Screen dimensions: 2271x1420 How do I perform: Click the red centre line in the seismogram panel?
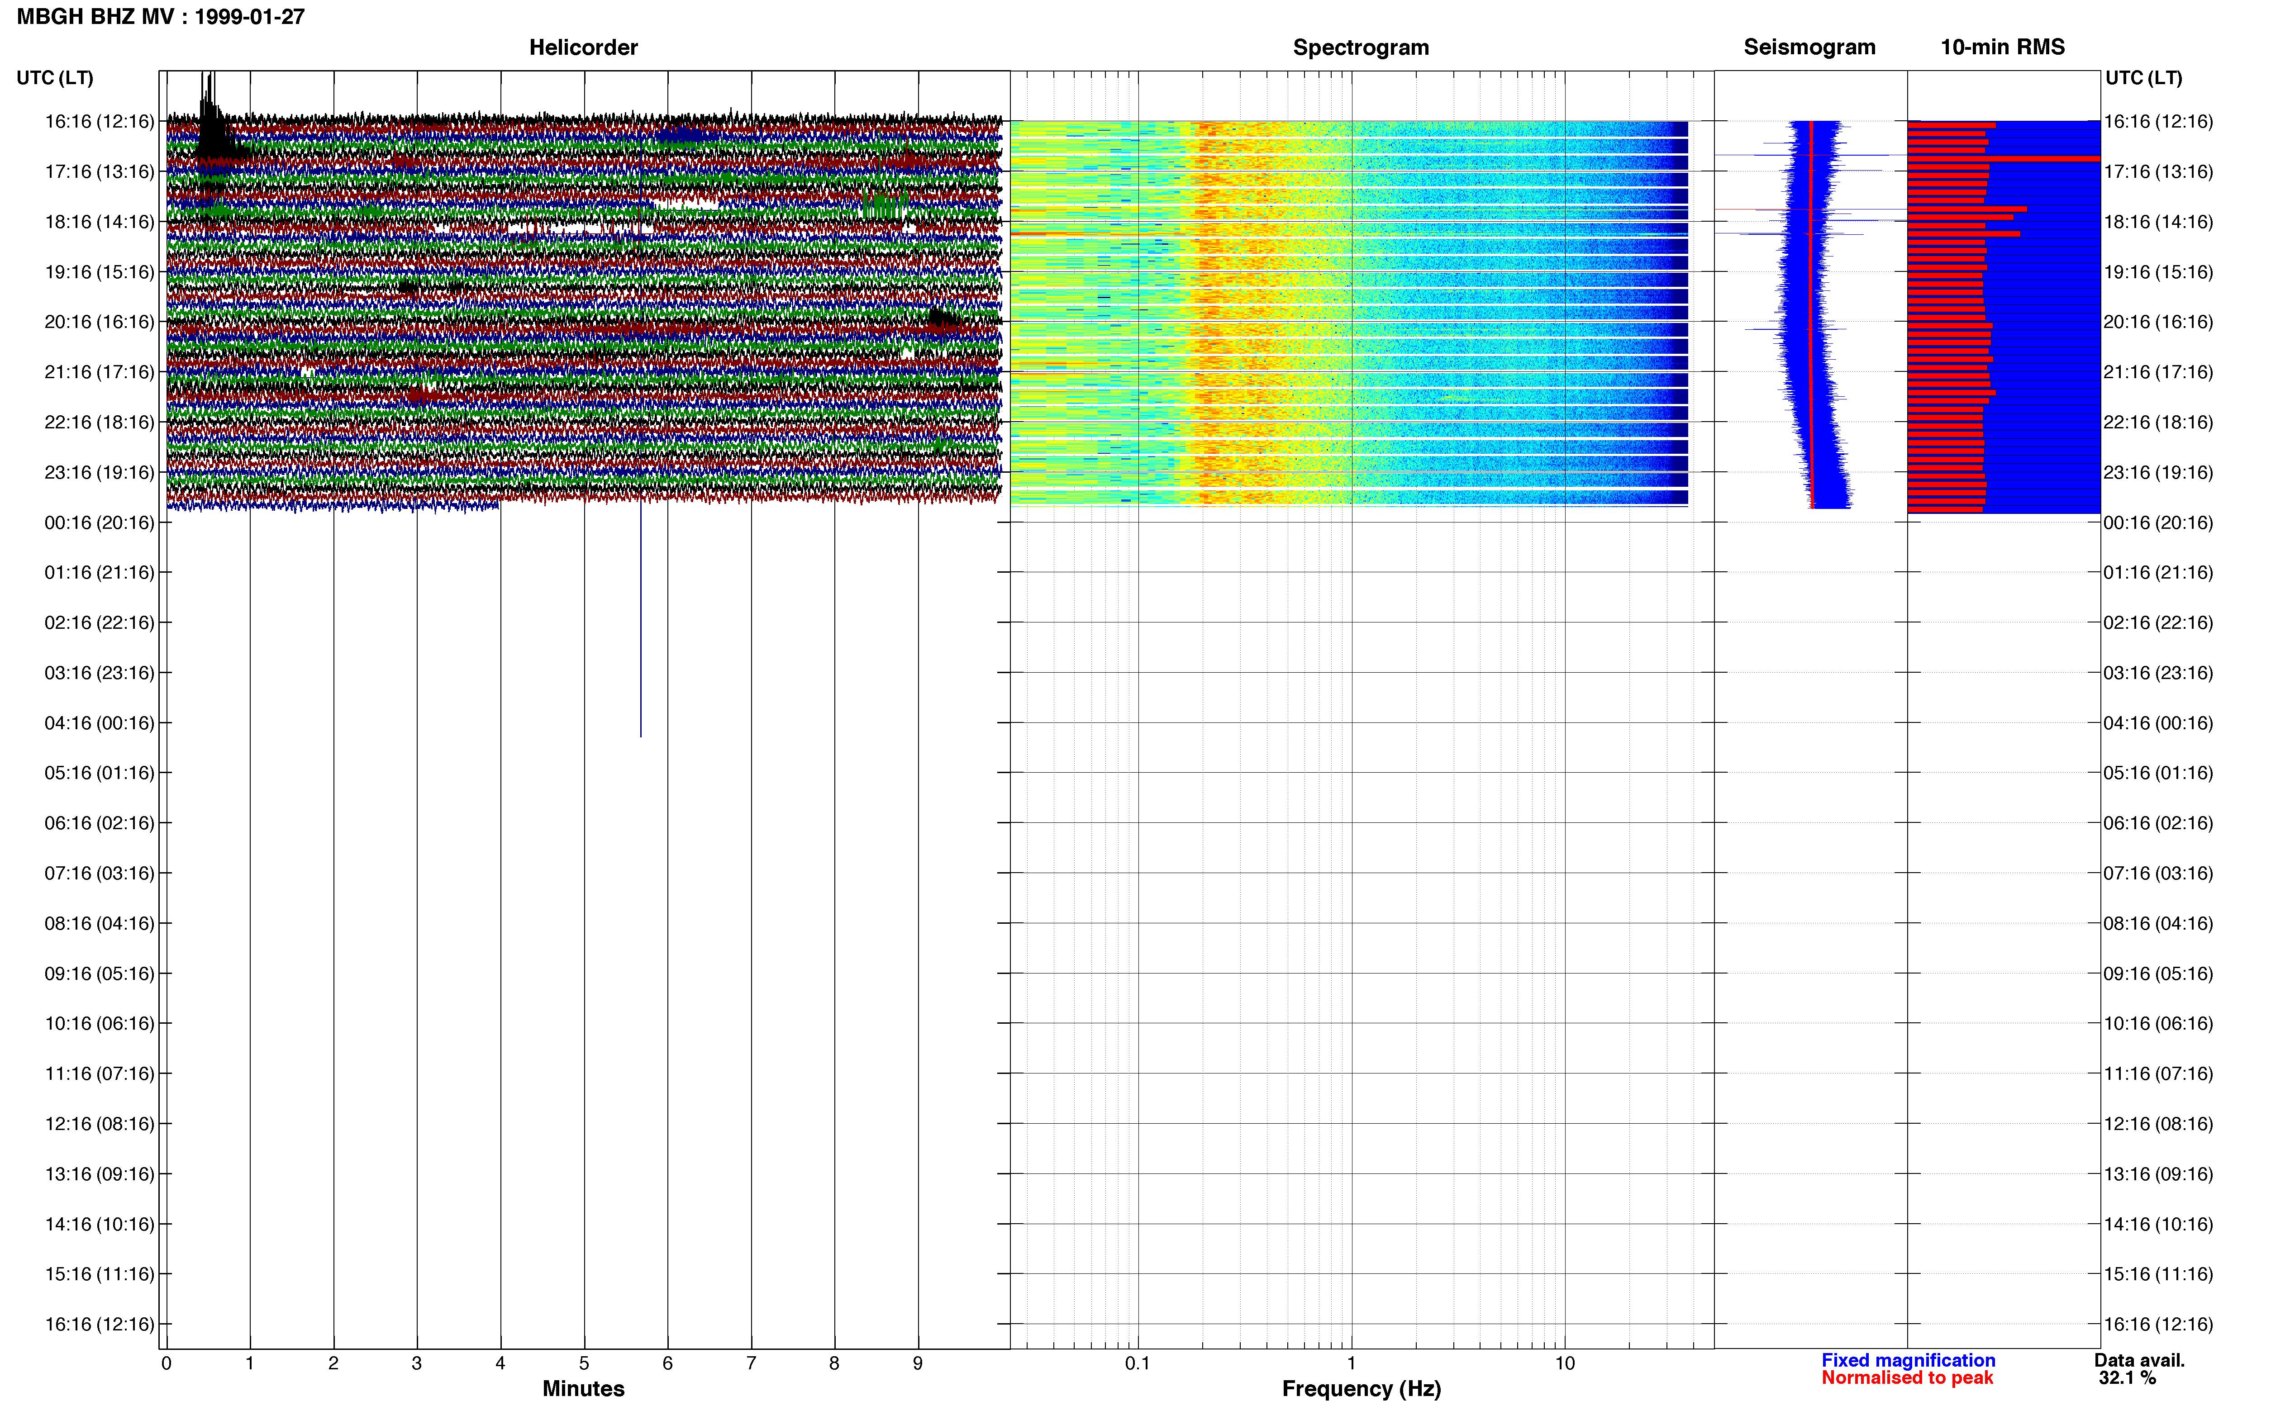(x=1811, y=314)
